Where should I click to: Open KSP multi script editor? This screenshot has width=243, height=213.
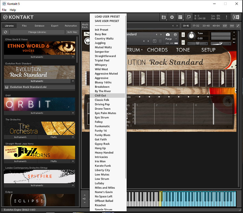[x=225, y=26]
